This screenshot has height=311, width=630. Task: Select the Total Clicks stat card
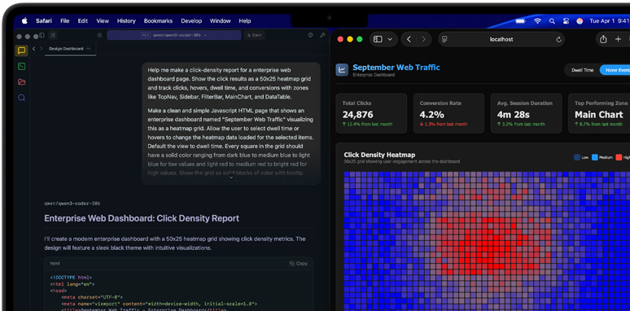(x=371, y=113)
